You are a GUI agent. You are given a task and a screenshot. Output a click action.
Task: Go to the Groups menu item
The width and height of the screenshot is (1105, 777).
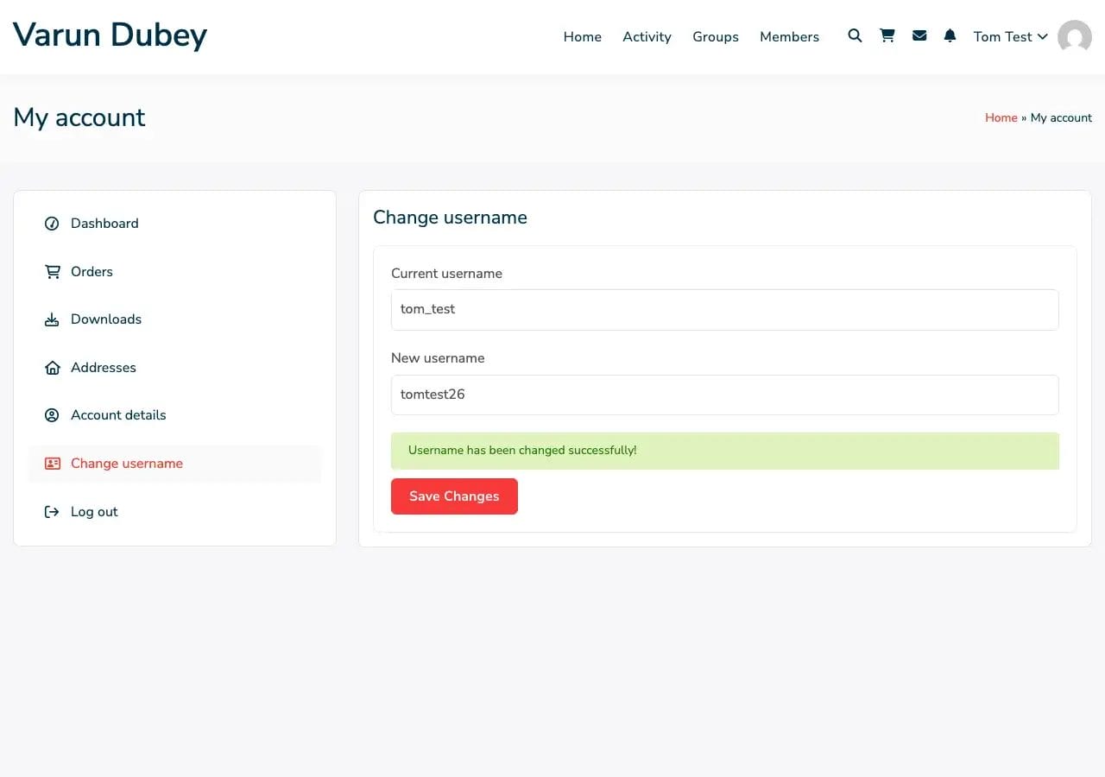pyautogui.click(x=715, y=36)
